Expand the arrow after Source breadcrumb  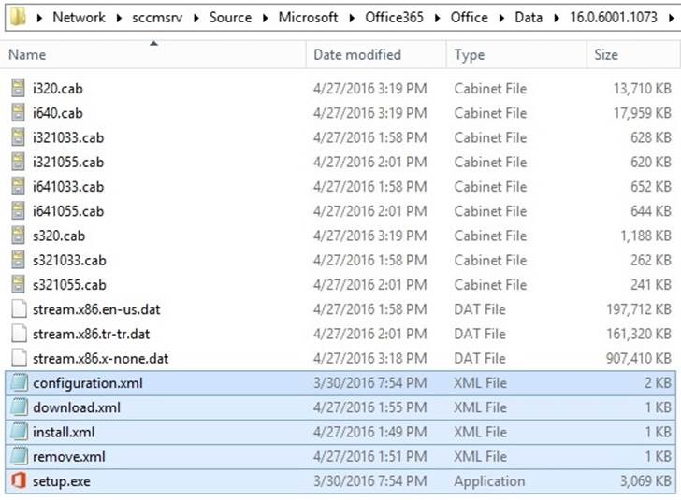(x=266, y=18)
